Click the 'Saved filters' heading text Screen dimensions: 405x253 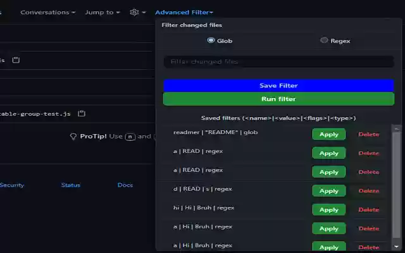click(x=278, y=118)
